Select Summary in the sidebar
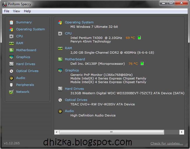 24,22
